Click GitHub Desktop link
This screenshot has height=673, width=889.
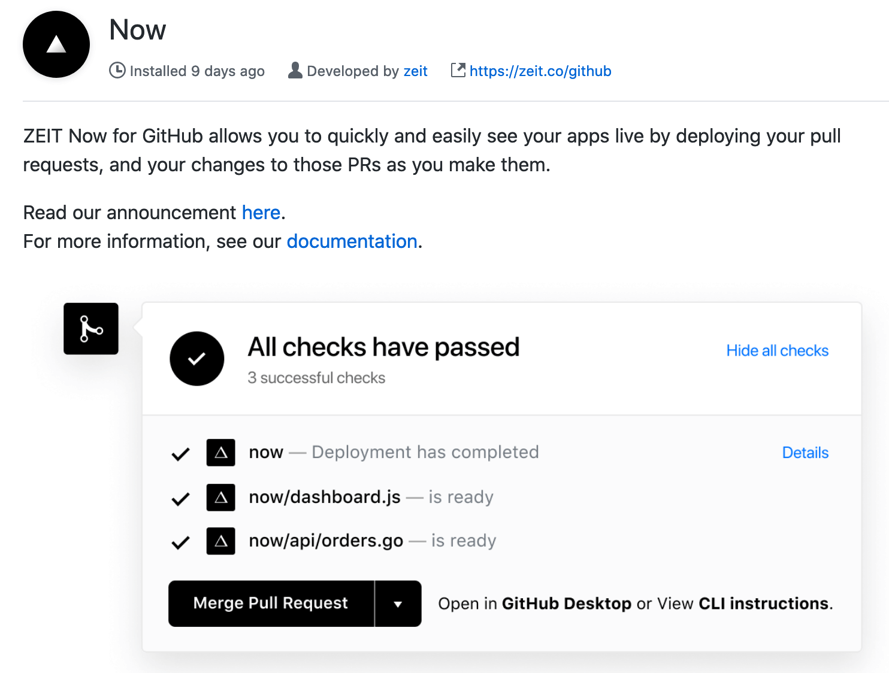click(x=567, y=604)
